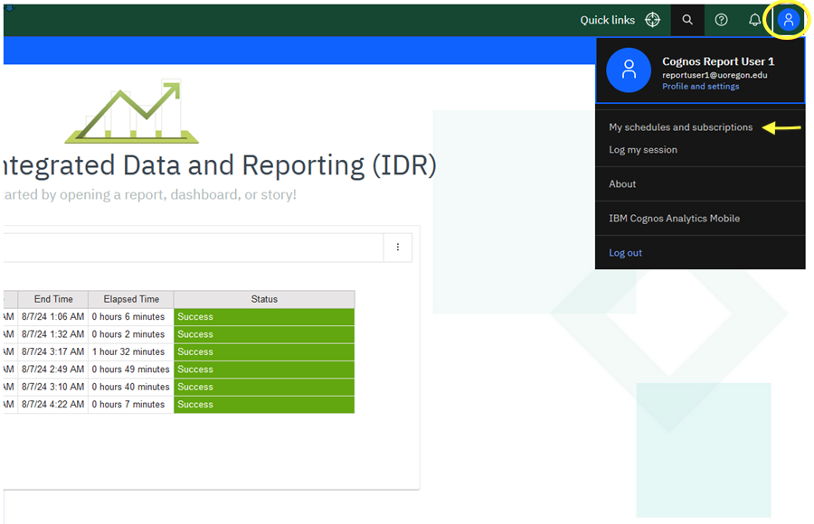Click the search magnifier icon
The image size is (814, 524).
click(687, 20)
